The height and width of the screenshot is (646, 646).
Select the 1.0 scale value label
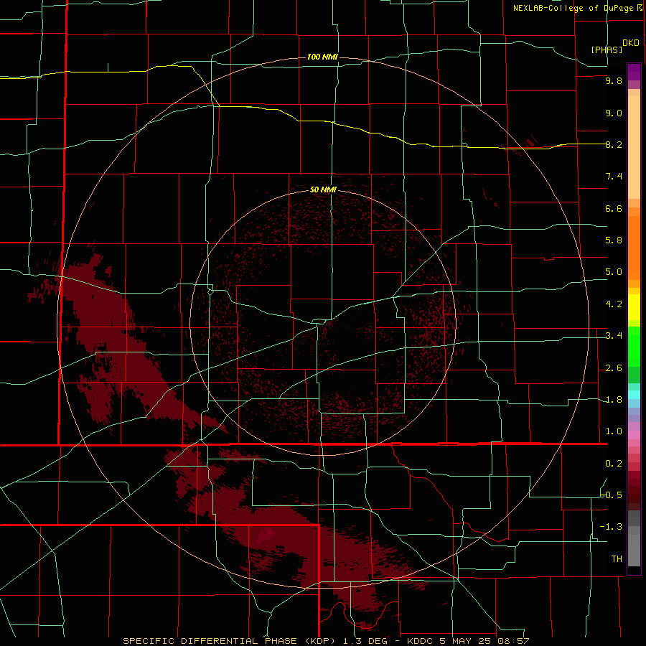point(614,431)
